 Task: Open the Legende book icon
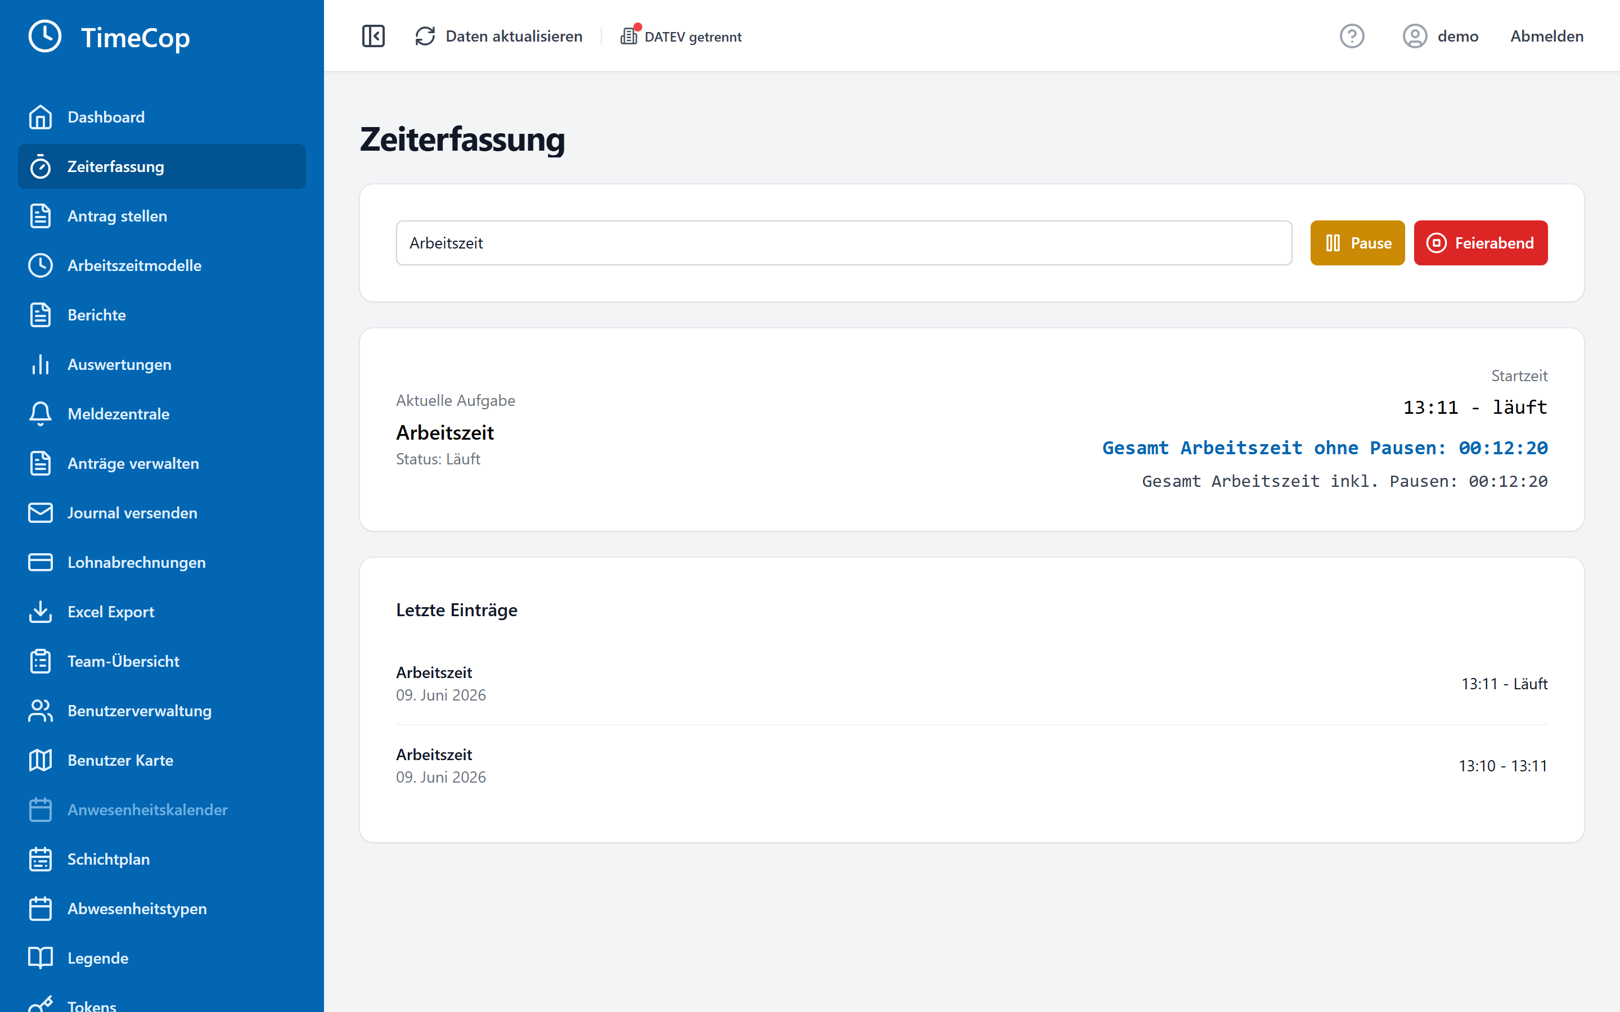[x=40, y=959]
